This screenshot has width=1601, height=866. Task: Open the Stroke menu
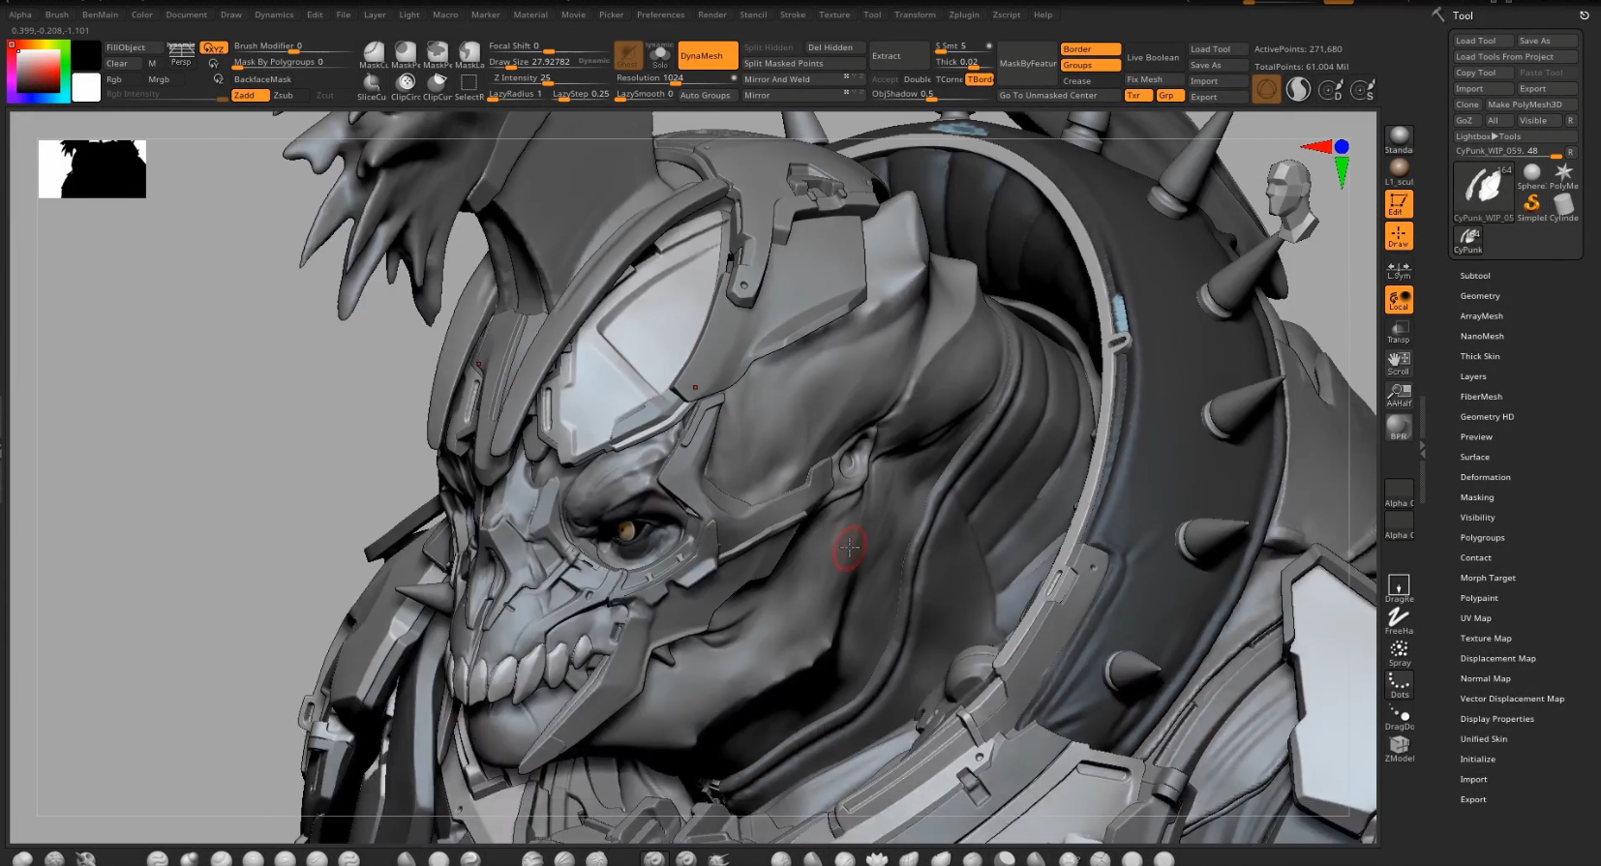[x=793, y=15]
